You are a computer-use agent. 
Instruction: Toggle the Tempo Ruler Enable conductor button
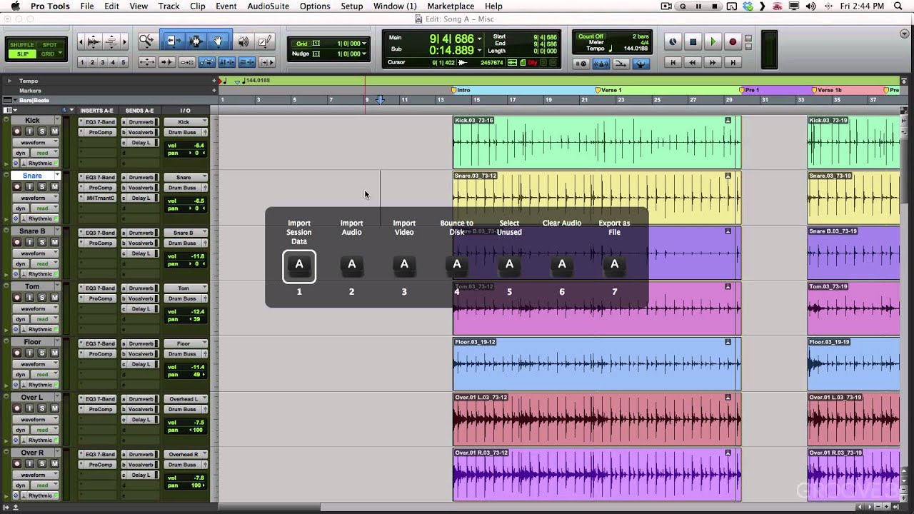641,64
